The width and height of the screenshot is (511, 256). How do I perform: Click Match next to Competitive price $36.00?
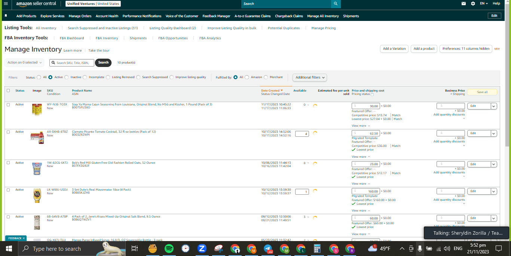(x=396, y=146)
